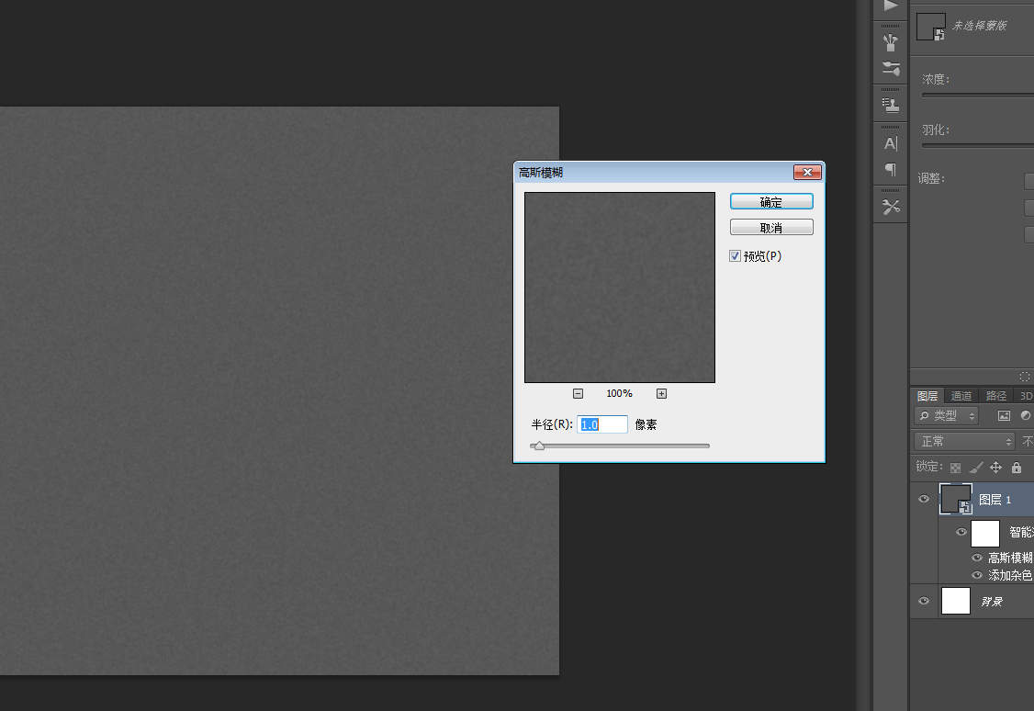Viewport: 1034px width, 711px height.
Task: Open the Character panel icon
Action: tap(890, 143)
